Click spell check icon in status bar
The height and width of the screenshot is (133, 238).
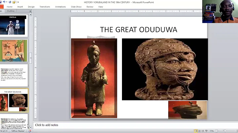coord(30,131)
